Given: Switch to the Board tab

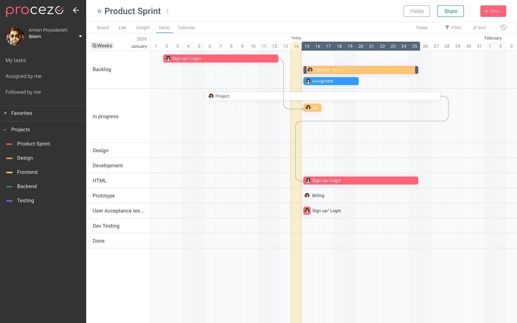Looking at the screenshot, I should pyautogui.click(x=103, y=28).
